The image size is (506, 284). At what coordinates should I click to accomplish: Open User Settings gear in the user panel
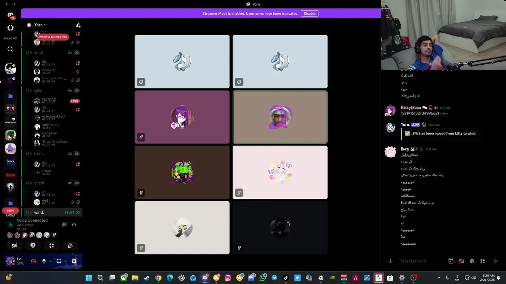coord(74,261)
